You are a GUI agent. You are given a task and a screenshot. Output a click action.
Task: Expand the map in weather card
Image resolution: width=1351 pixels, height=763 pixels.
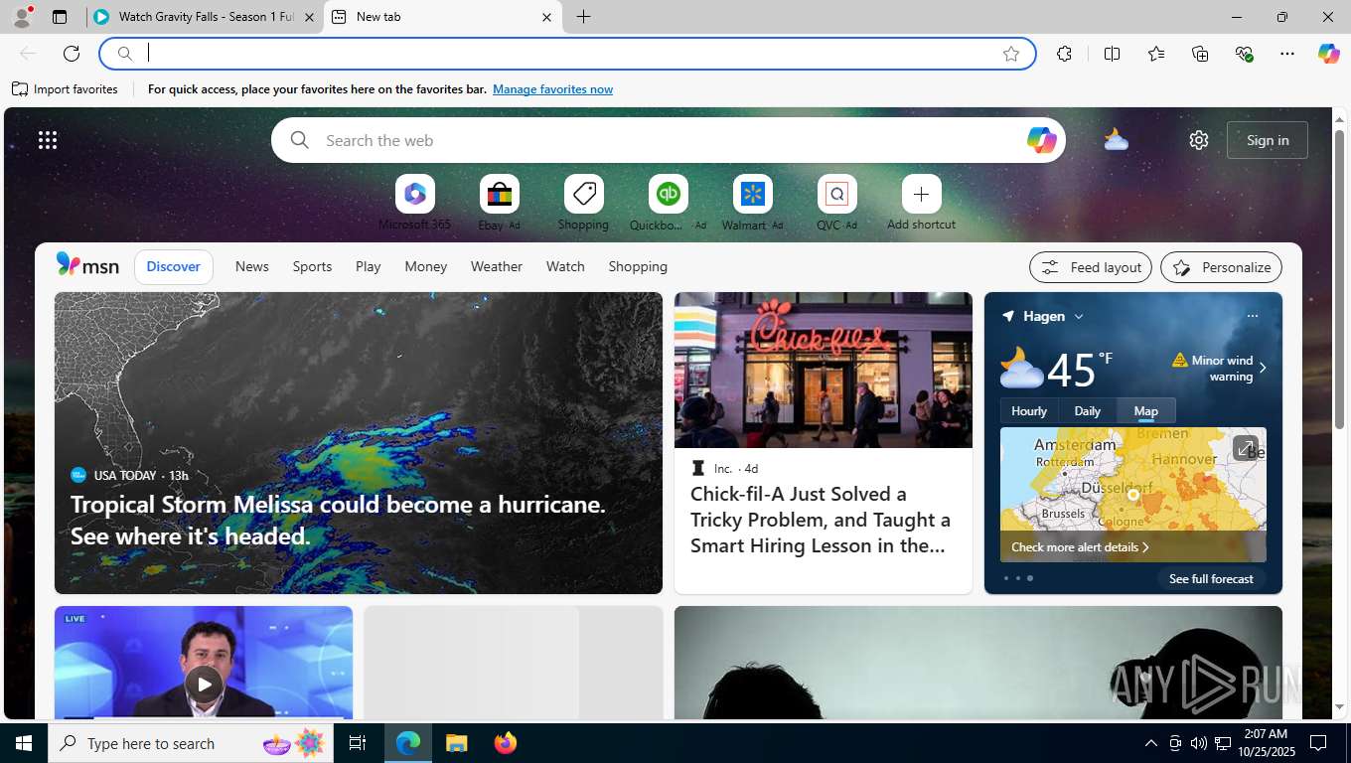click(1245, 448)
